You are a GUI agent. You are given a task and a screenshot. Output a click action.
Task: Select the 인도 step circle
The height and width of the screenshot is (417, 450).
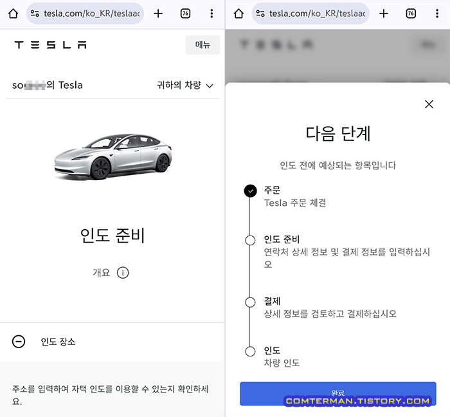(x=250, y=351)
